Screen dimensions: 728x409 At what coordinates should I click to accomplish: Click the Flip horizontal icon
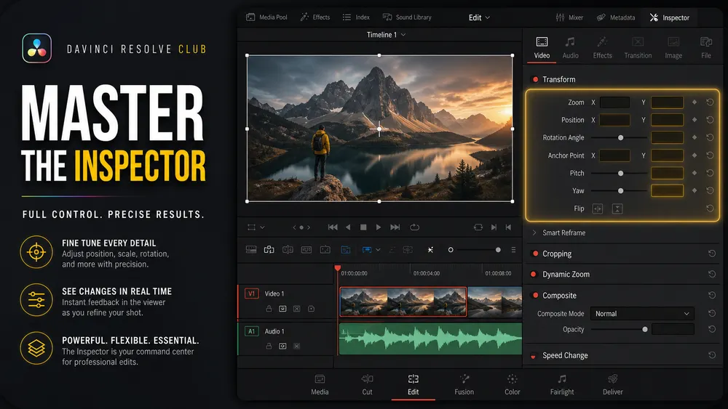[598, 209]
